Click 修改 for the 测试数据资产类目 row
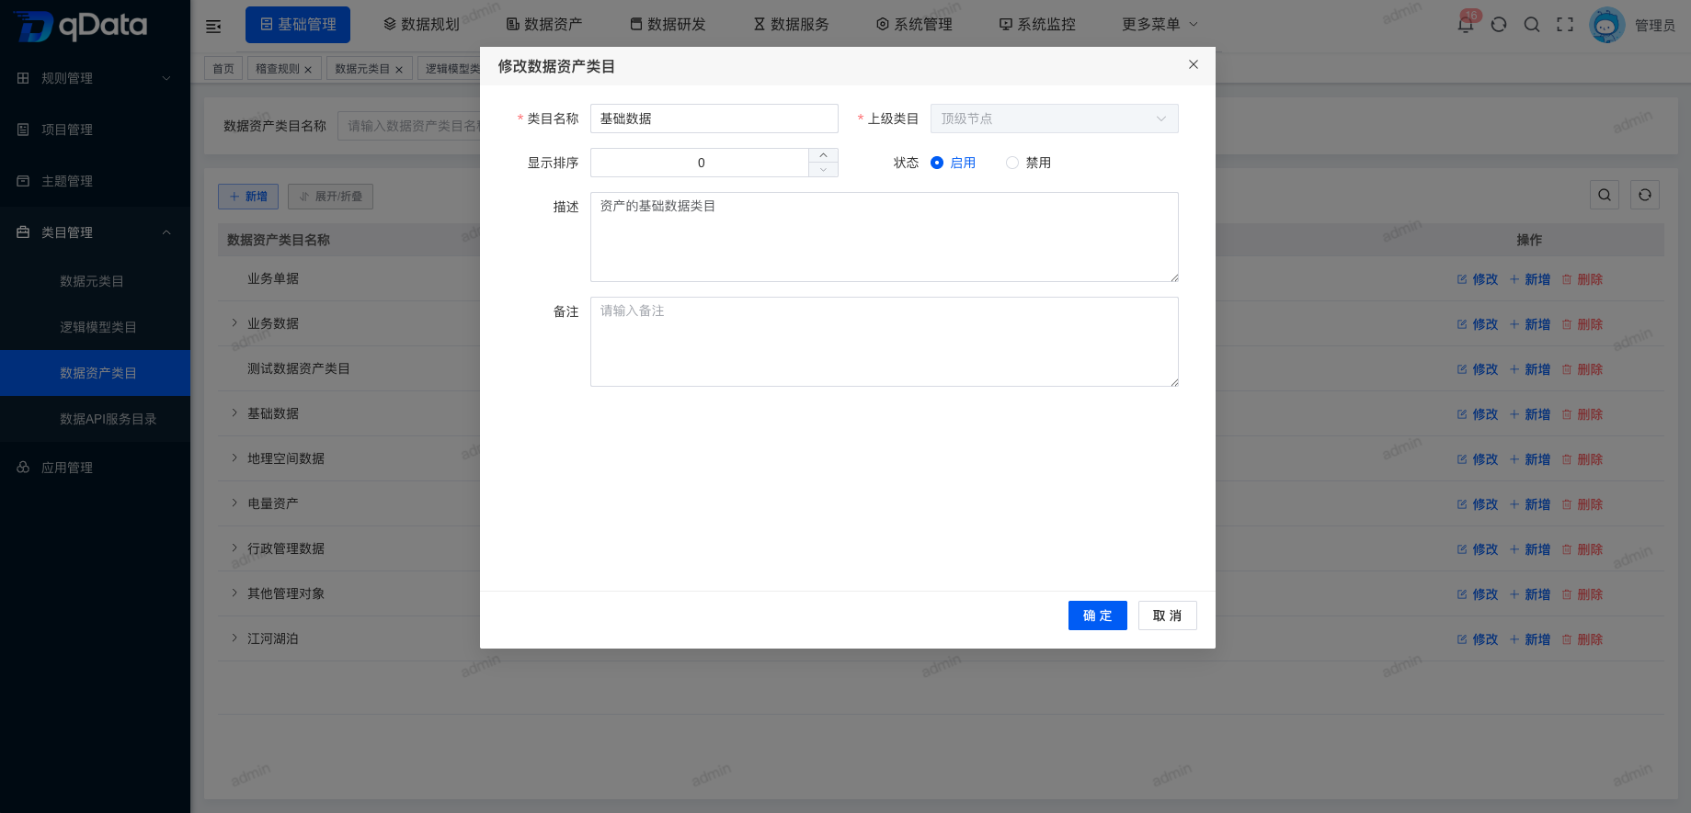1691x813 pixels. pos(1478,369)
